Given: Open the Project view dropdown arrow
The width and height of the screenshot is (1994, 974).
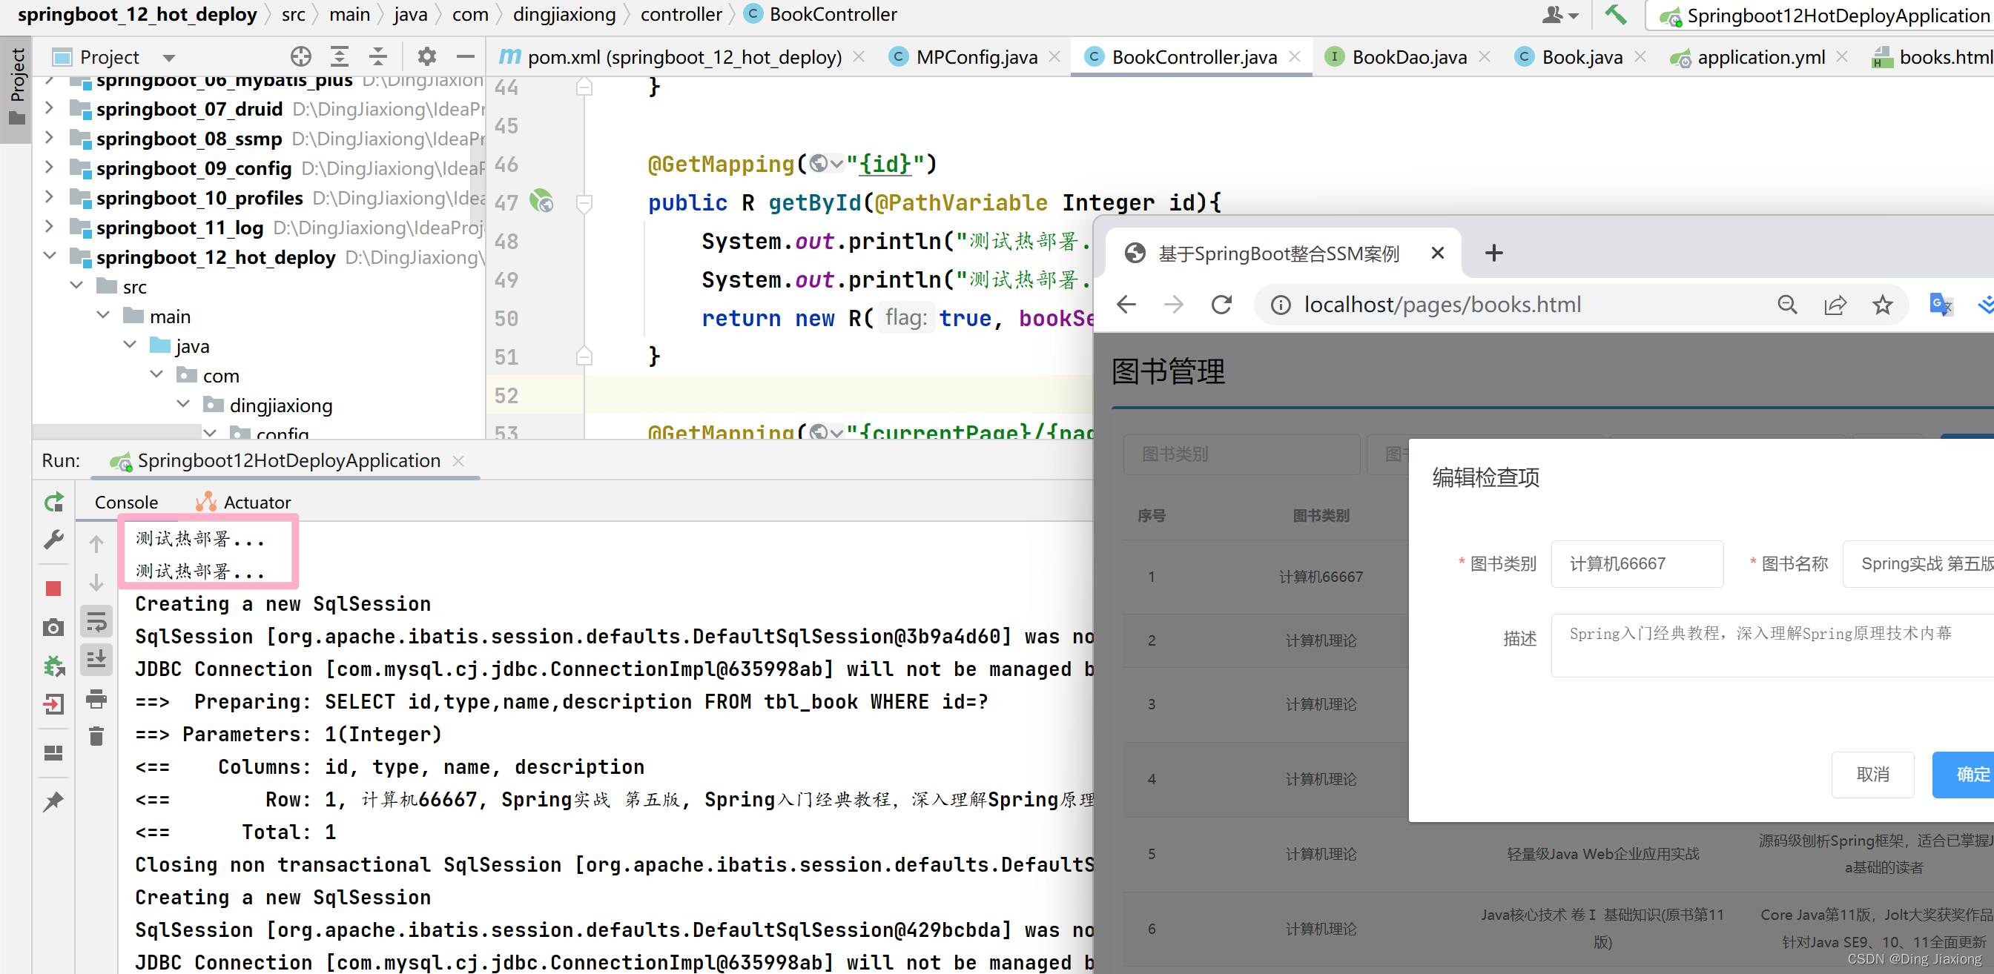Looking at the screenshot, I should (x=169, y=57).
